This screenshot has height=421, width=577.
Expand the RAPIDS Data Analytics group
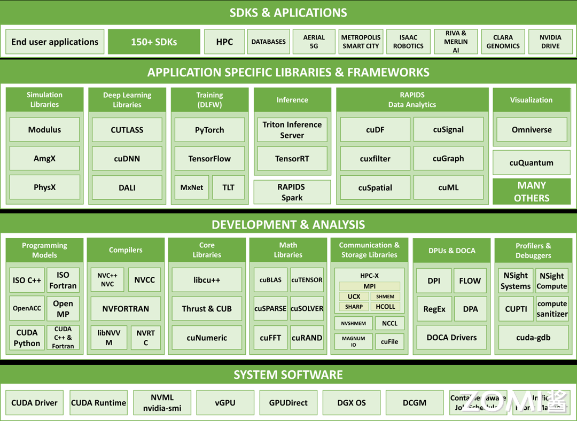click(x=411, y=99)
